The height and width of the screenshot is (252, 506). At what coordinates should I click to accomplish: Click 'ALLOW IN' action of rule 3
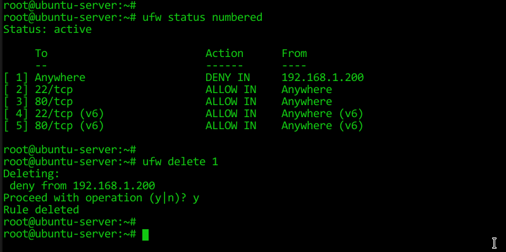click(x=231, y=101)
